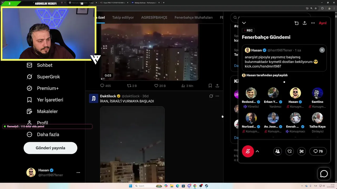This screenshot has width=337, height=189.
Task: Open Erkan Y... co-host avatar
Action: click(x=273, y=93)
